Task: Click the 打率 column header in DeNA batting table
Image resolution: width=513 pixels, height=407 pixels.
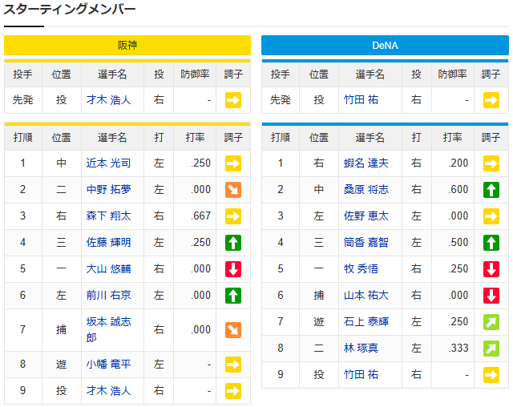Action: click(x=452, y=137)
